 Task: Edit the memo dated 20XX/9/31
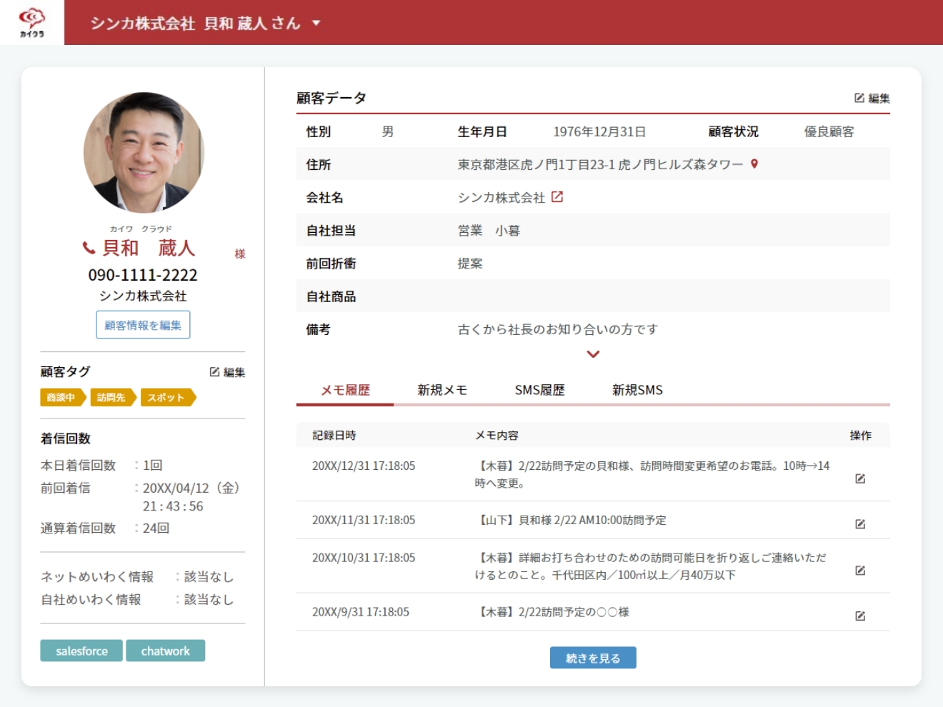coord(860,616)
